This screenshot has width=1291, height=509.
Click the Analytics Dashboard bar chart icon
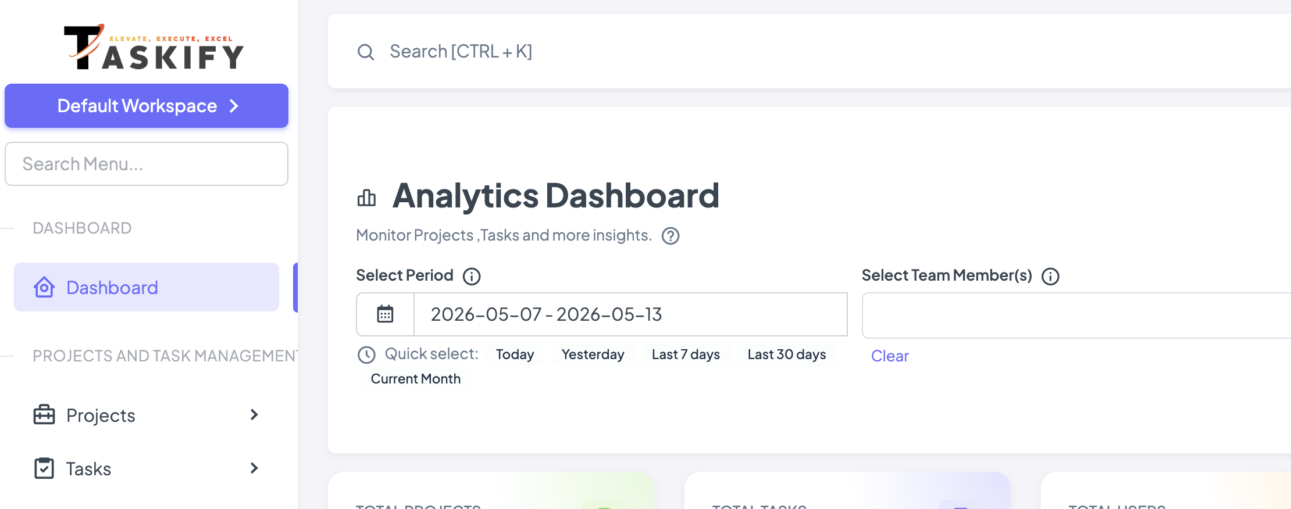coord(367,198)
